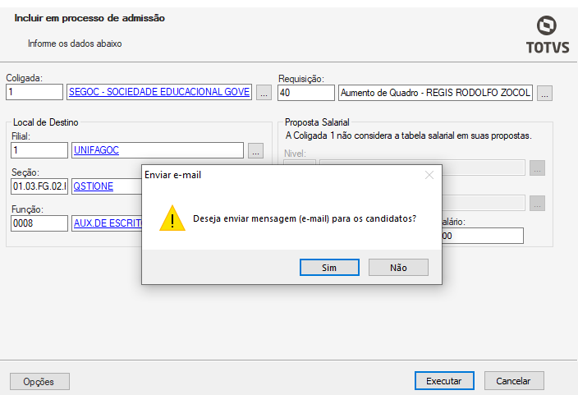
Task: Focus the Requisição number field containing 40
Action: tap(305, 92)
